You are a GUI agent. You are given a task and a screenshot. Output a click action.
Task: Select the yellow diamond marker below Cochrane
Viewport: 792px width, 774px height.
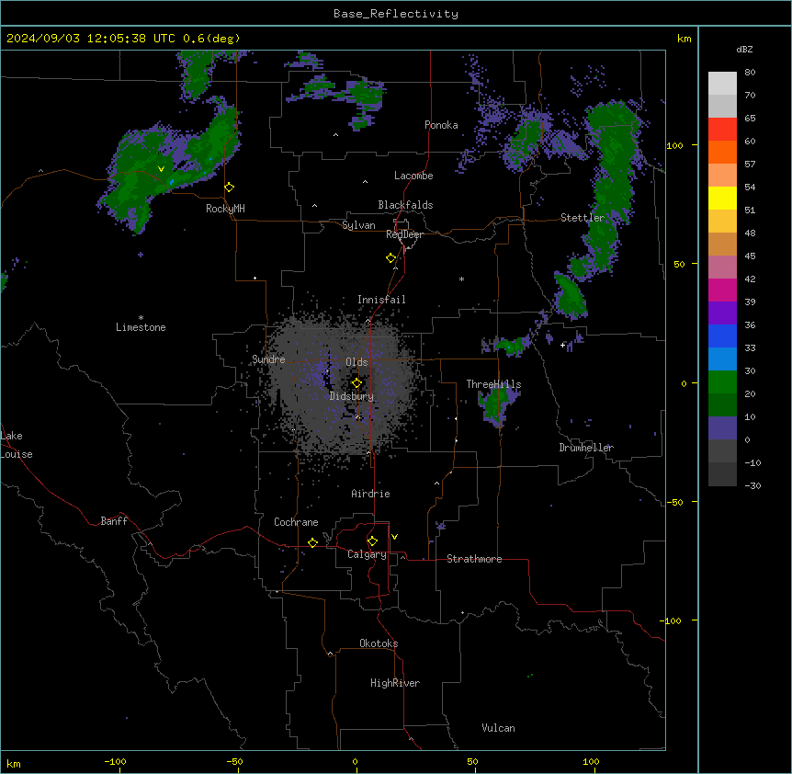[x=312, y=542]
